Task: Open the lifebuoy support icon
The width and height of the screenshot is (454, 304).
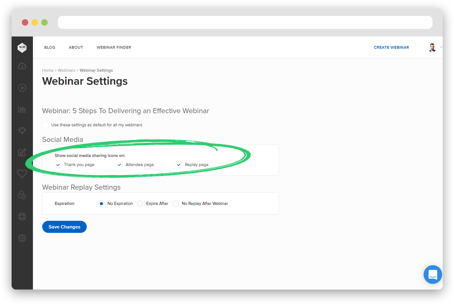Action: (x=22, y=216)
